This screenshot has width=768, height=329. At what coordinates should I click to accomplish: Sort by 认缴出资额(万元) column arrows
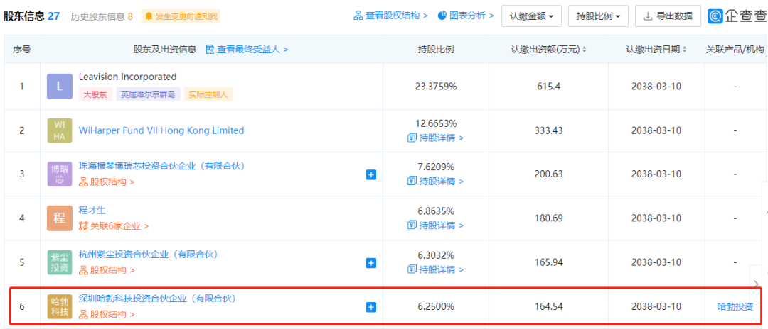[585, 50]
